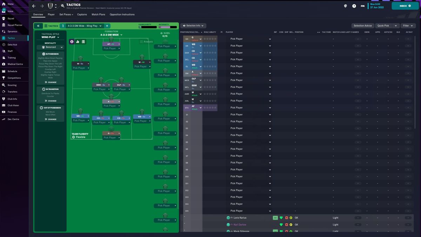
Task: Click the kit display icon on the pitch
Action: [x=83, y=41]
